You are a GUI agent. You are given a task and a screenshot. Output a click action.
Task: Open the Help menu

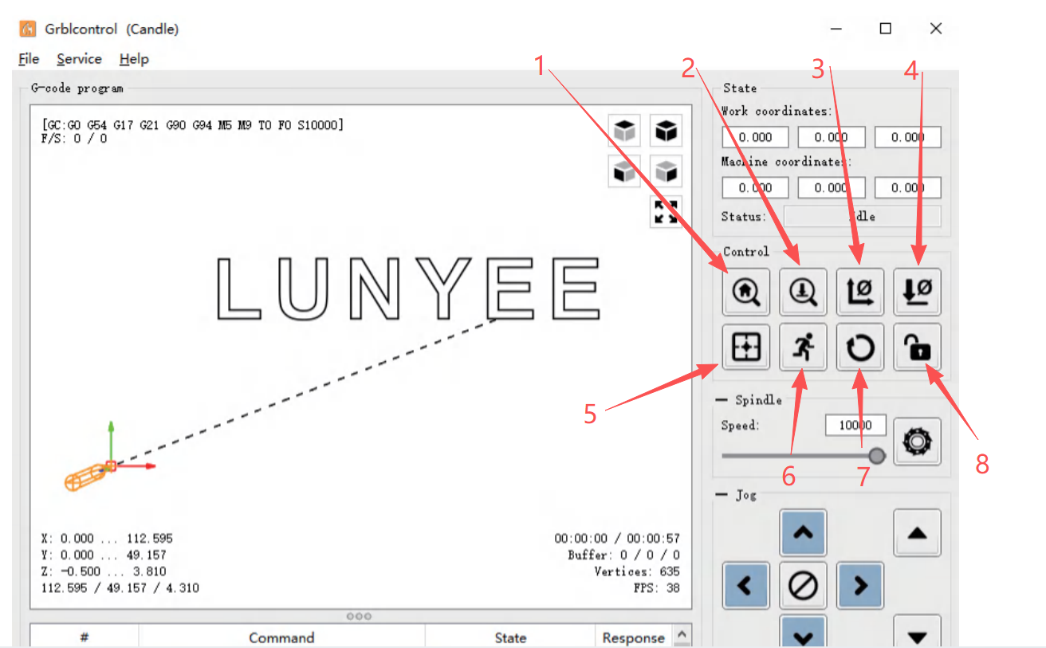[134, 59]
